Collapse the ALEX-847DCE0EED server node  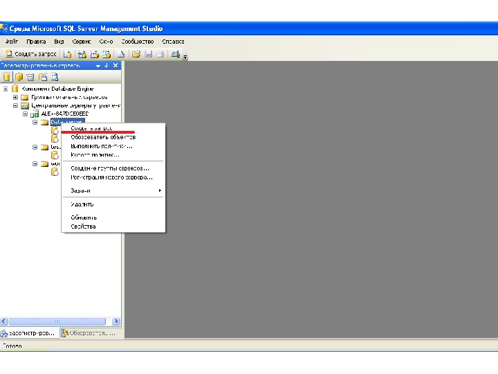click(x=25, y=114)
